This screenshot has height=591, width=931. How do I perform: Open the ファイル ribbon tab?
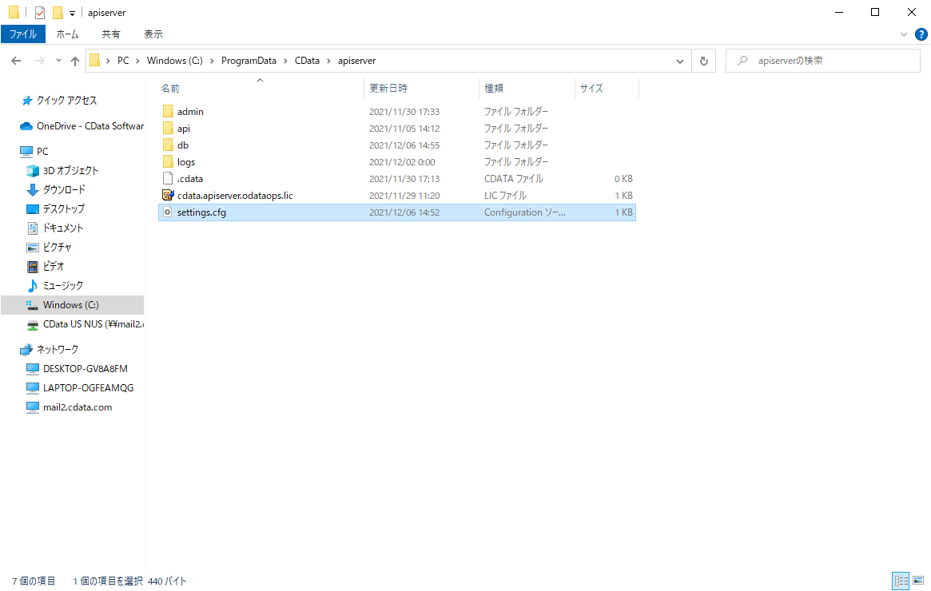pos(23,34)
